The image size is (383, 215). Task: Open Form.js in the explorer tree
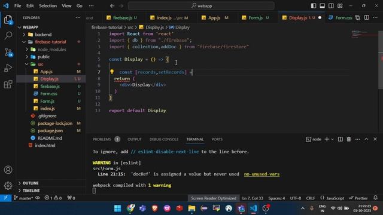pos(47,101)
